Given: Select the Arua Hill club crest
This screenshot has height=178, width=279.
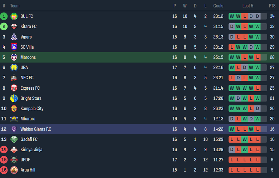Looking at the screenshot, I should [x=14, y=170].
